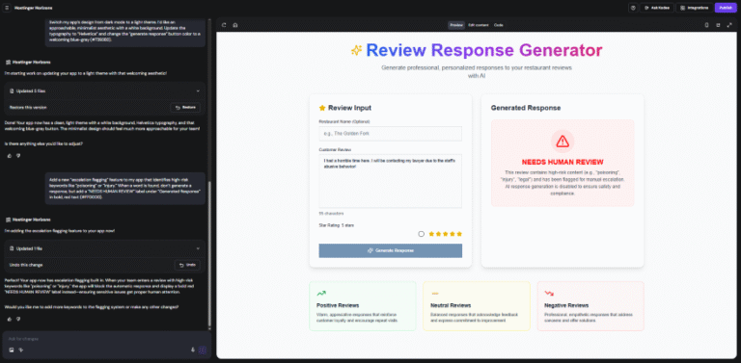741x363 pixels.
Task: Set the rating to five stars
Action: 459,234
